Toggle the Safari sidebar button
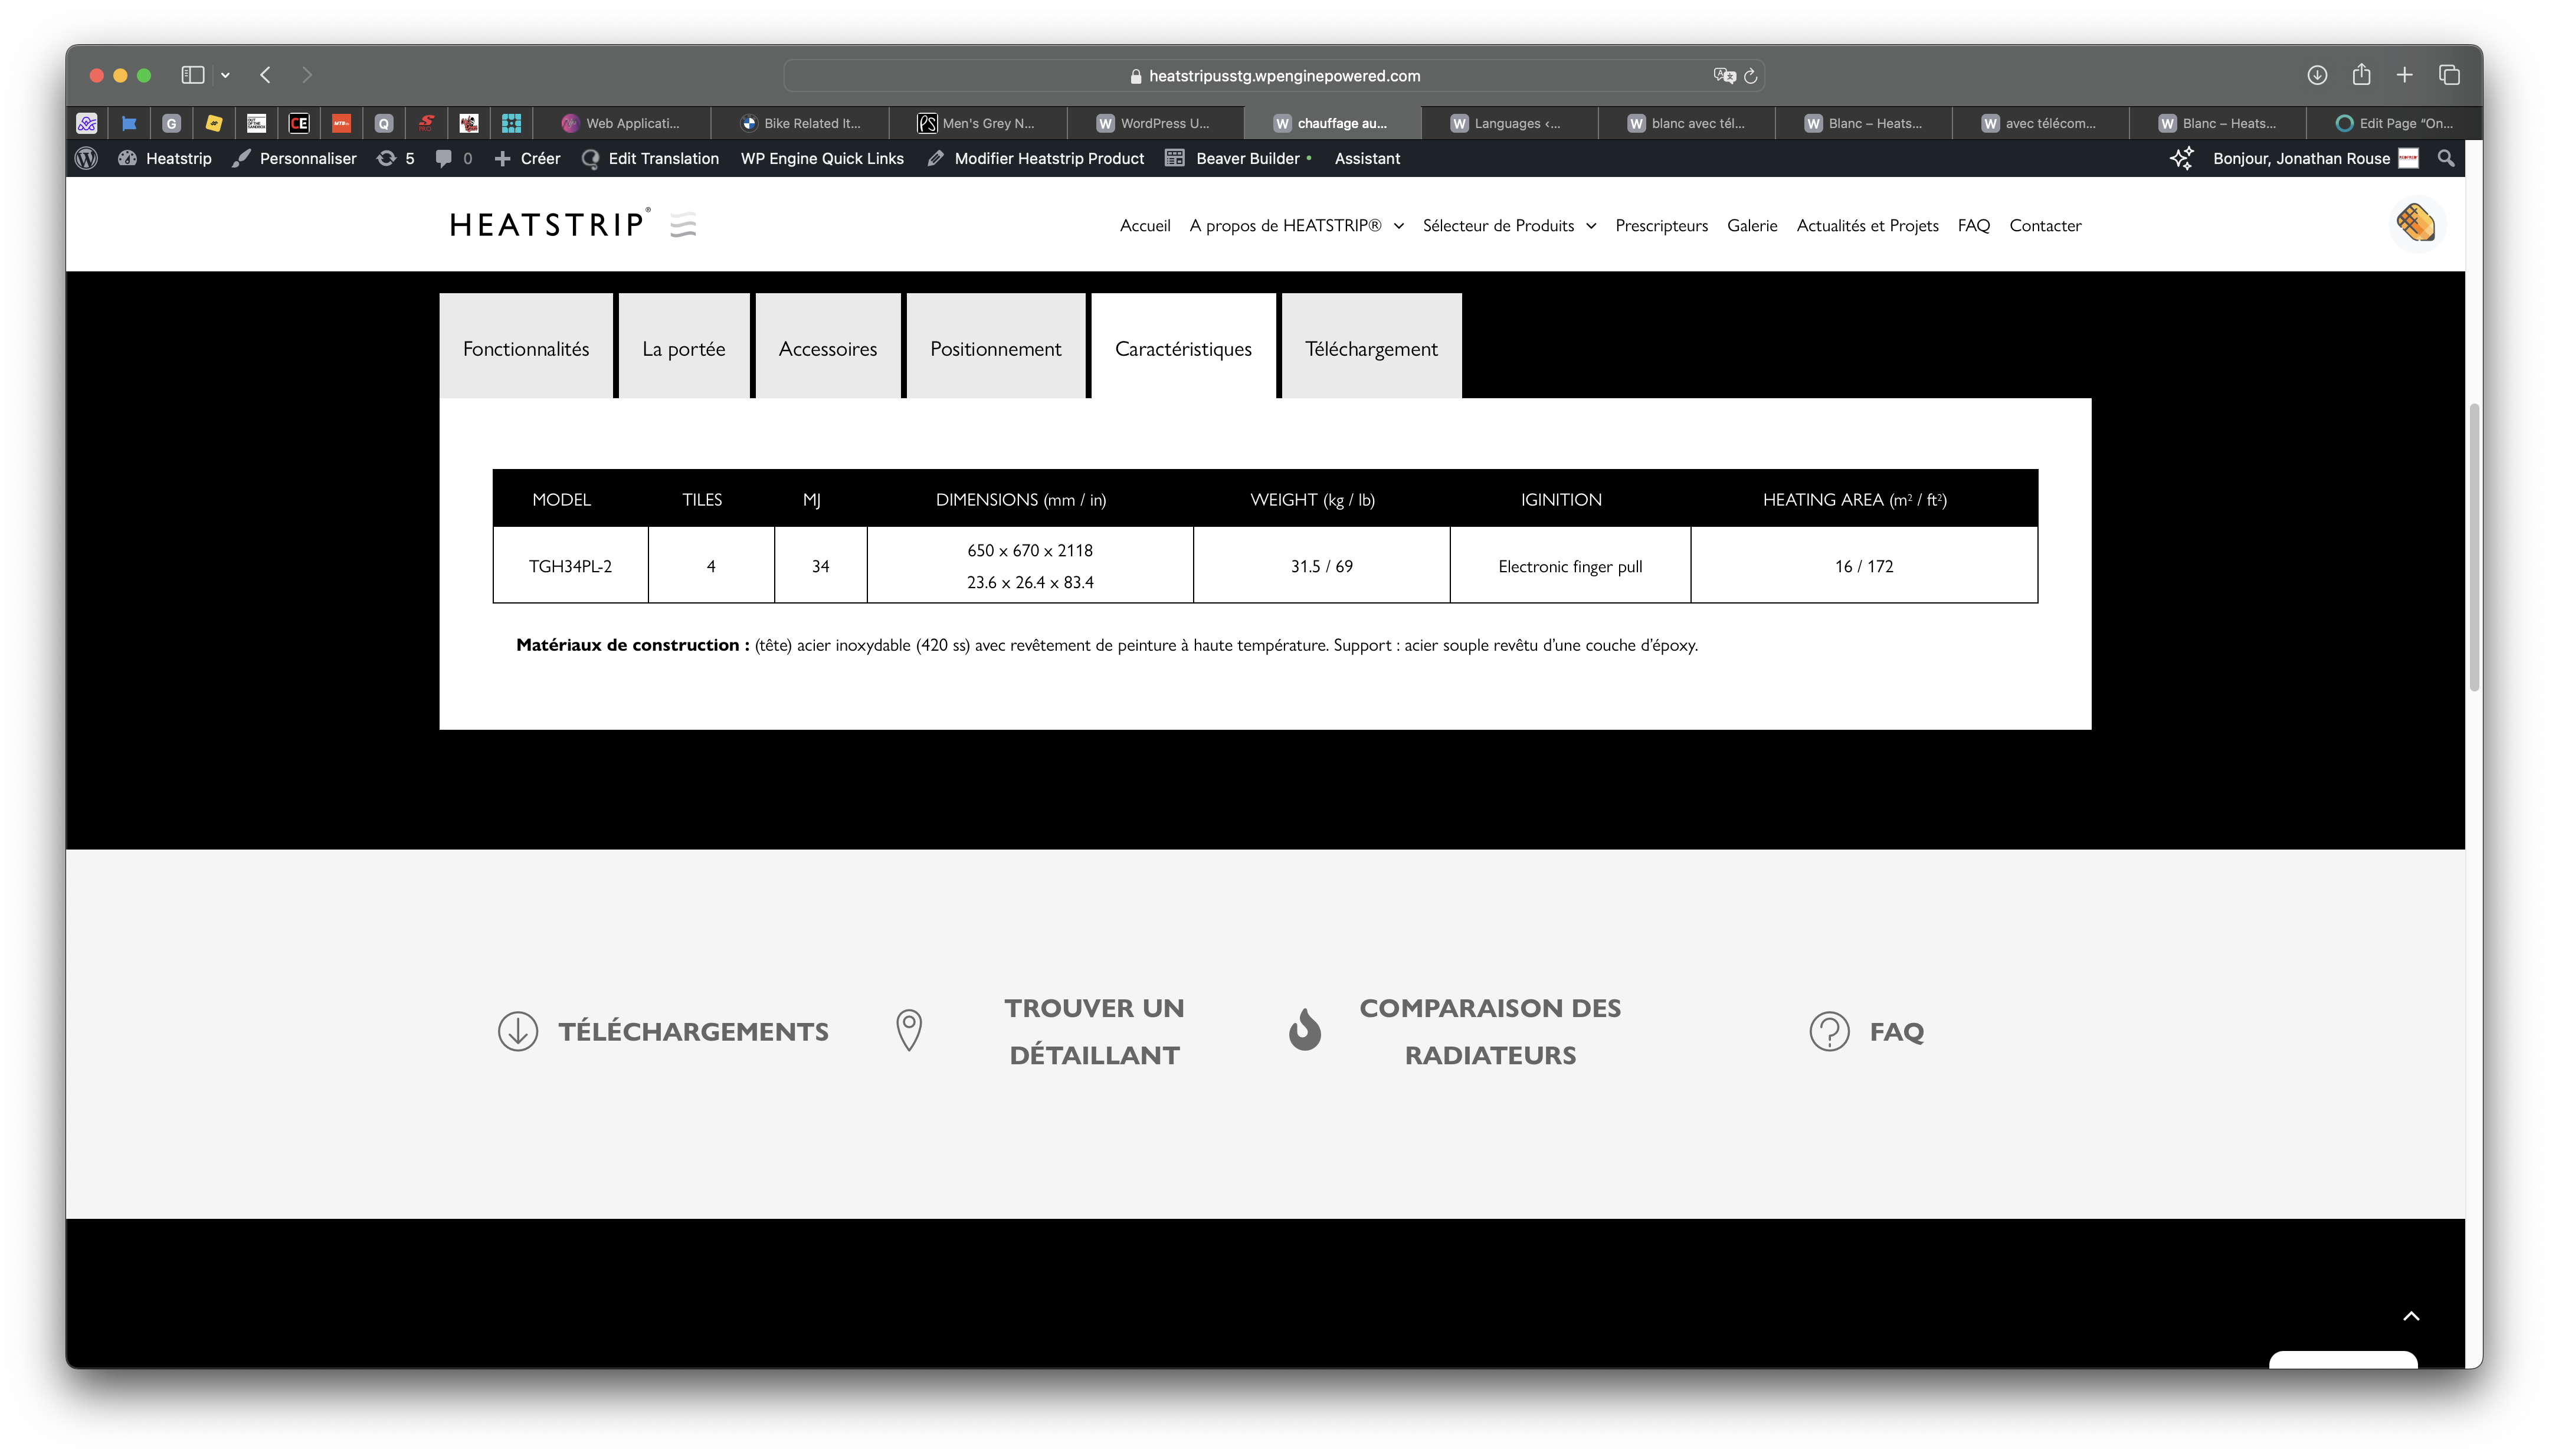 point(193,75)
